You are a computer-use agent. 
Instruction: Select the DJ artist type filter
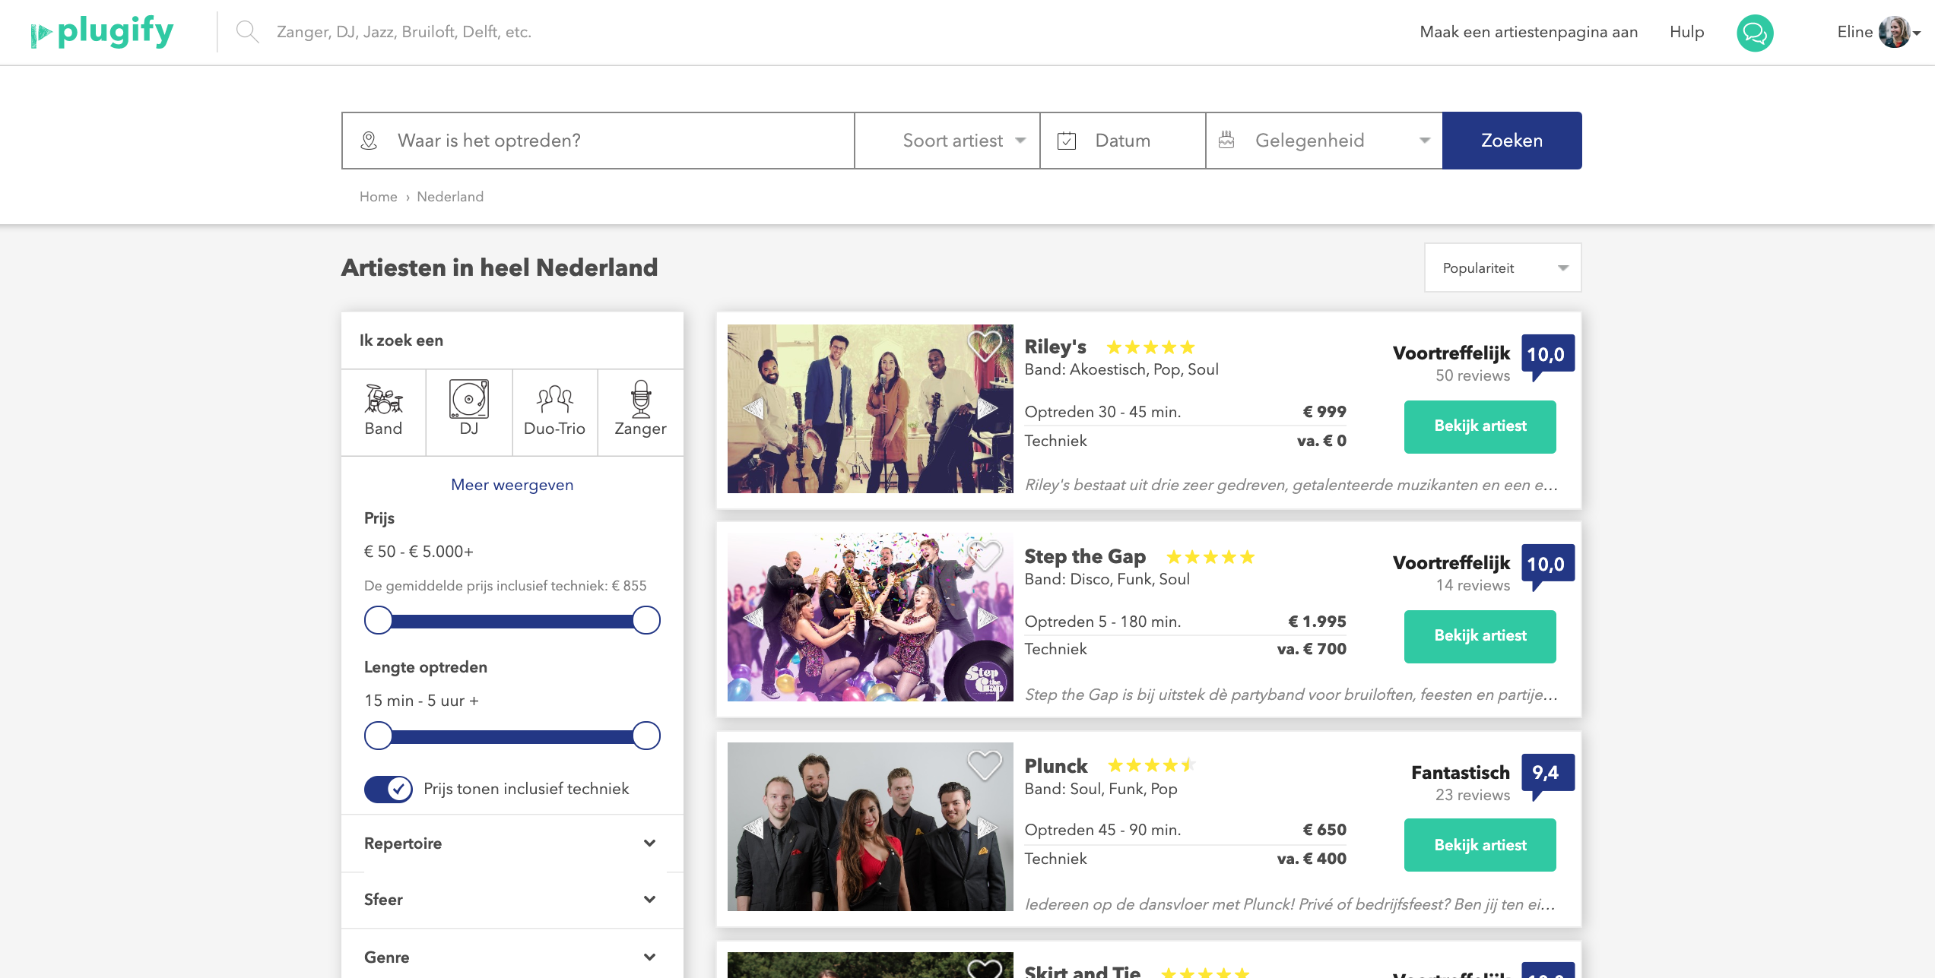(468, 410)
